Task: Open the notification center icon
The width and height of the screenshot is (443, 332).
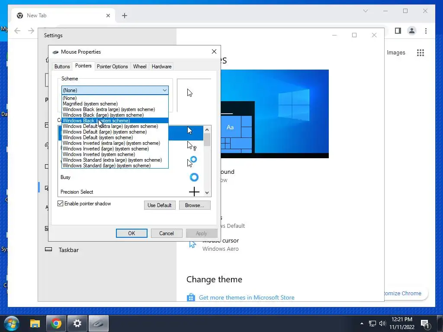Action: coord(426,323)
